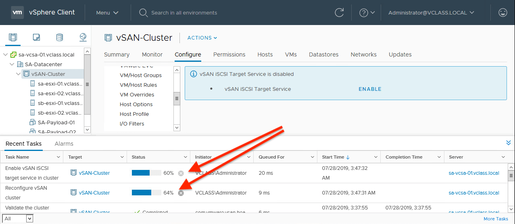
Task: Sort by the Start Time column header
Action: pos(336,157)
